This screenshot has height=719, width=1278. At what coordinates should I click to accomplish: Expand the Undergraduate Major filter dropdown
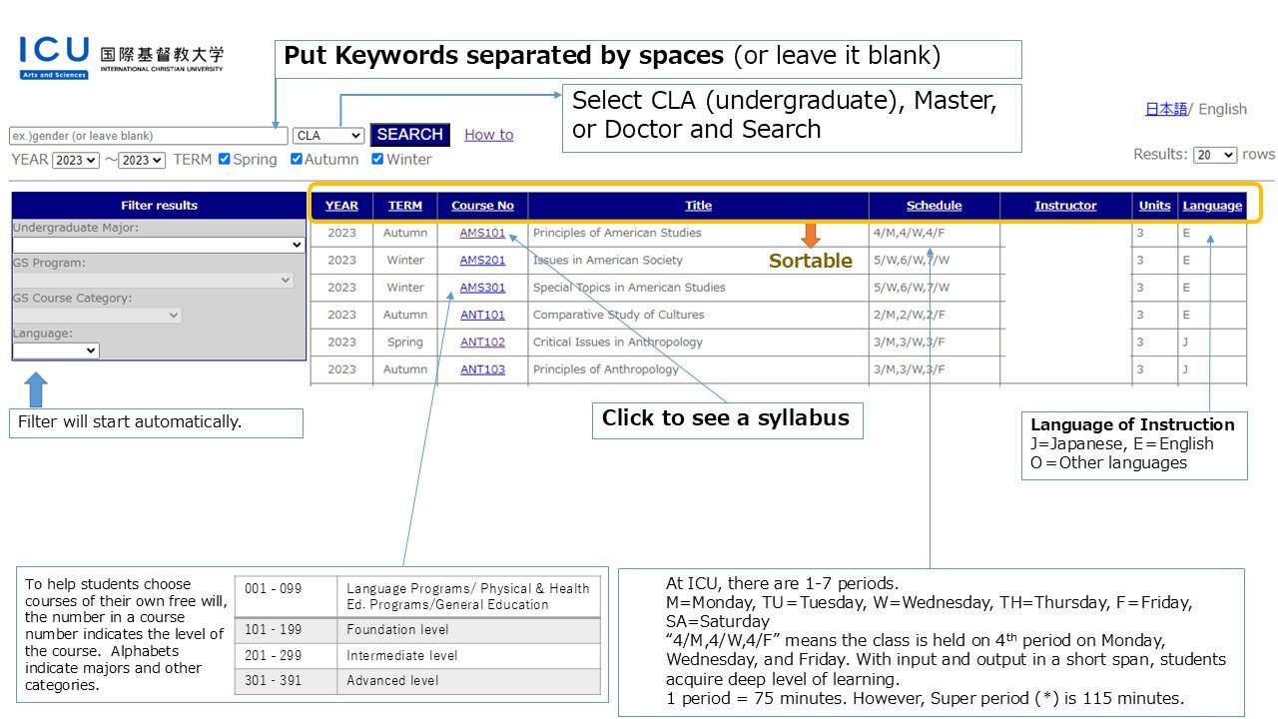159,245
